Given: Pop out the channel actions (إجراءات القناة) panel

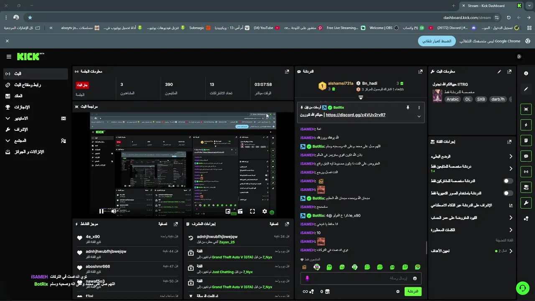Looking at the screenshot, I should (509, 142).
